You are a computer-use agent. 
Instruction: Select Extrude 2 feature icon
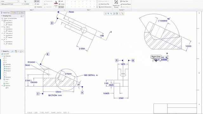[x=4, y=69]
